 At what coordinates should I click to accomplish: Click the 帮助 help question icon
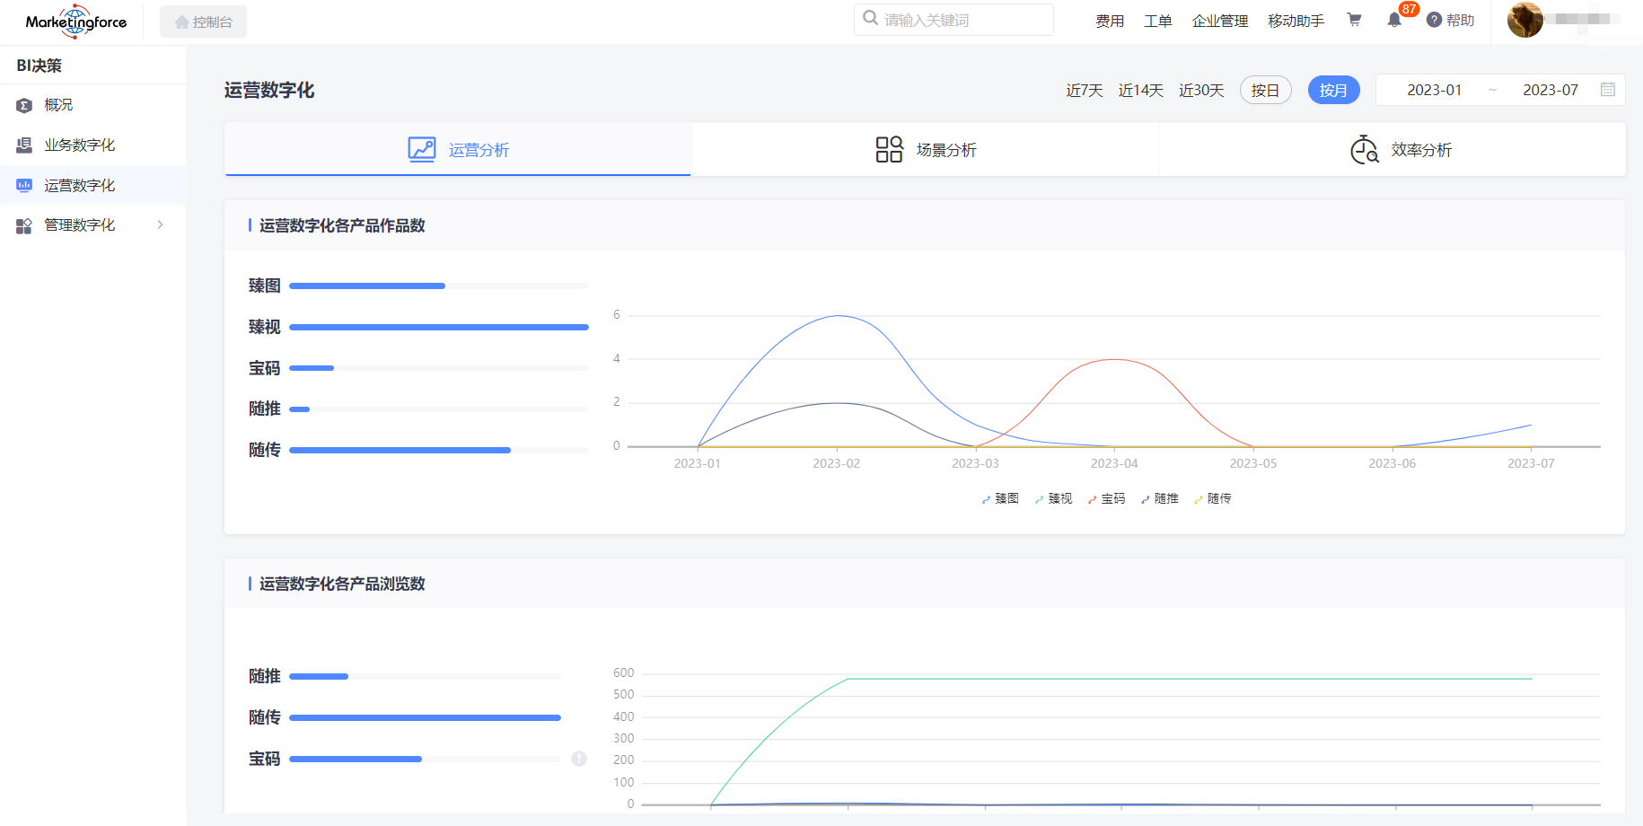click(x=1434, y=20)
